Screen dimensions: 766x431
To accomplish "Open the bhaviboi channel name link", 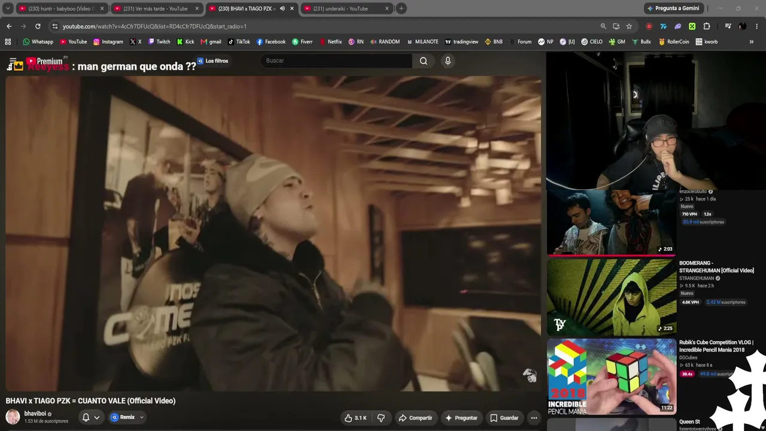I will 35,414.
